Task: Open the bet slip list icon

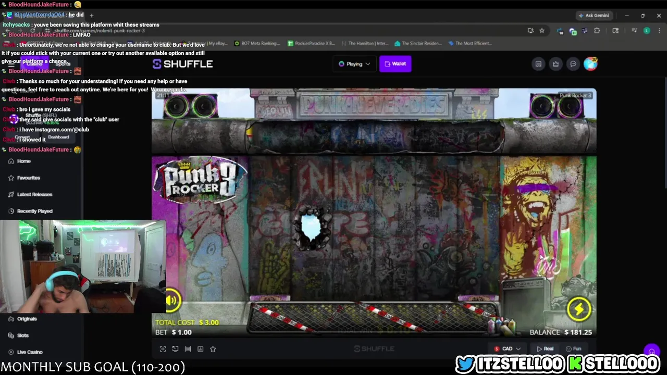Action: click(538, 64)
